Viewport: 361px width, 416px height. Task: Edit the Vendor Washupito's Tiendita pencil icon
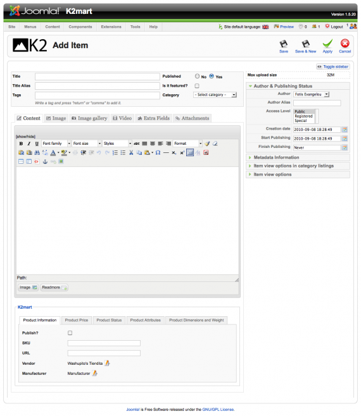[107, 363]
